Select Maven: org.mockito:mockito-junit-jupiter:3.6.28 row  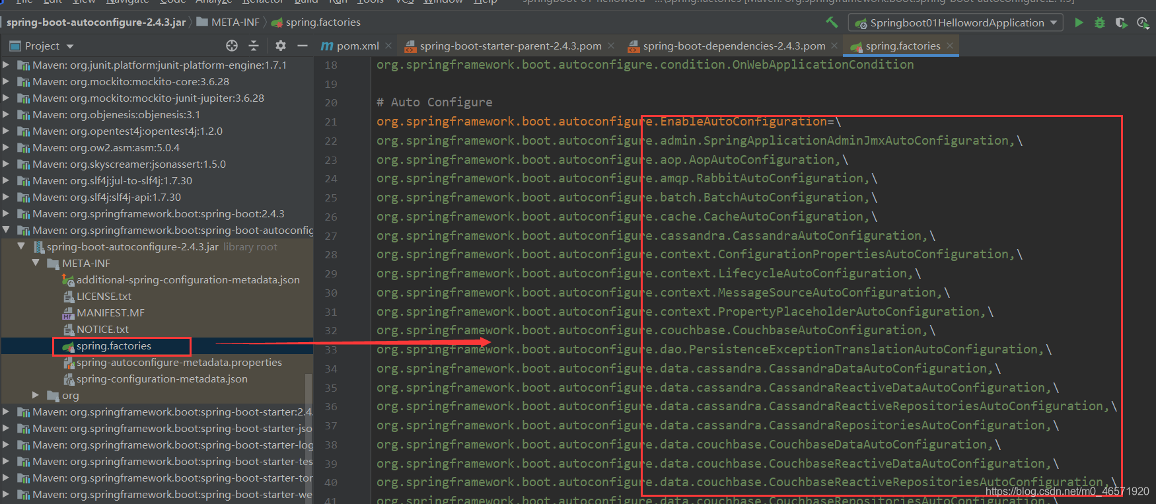click(x=157, y=98)
